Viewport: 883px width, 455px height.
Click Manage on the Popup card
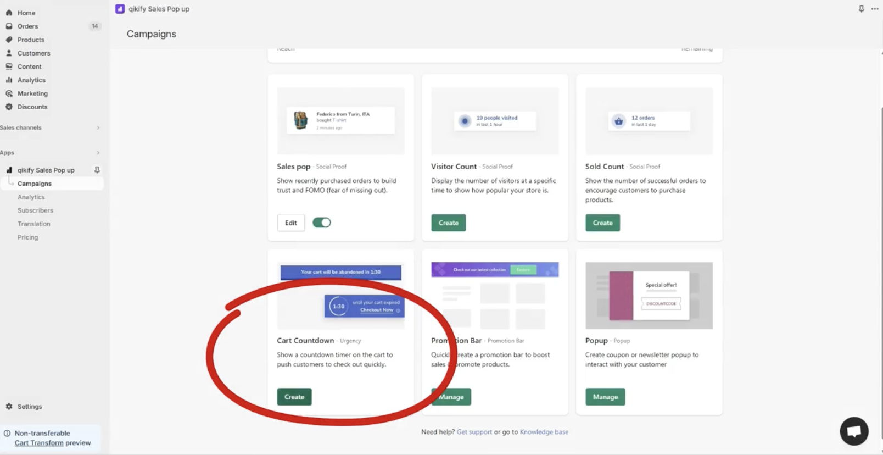coord(605,397)
